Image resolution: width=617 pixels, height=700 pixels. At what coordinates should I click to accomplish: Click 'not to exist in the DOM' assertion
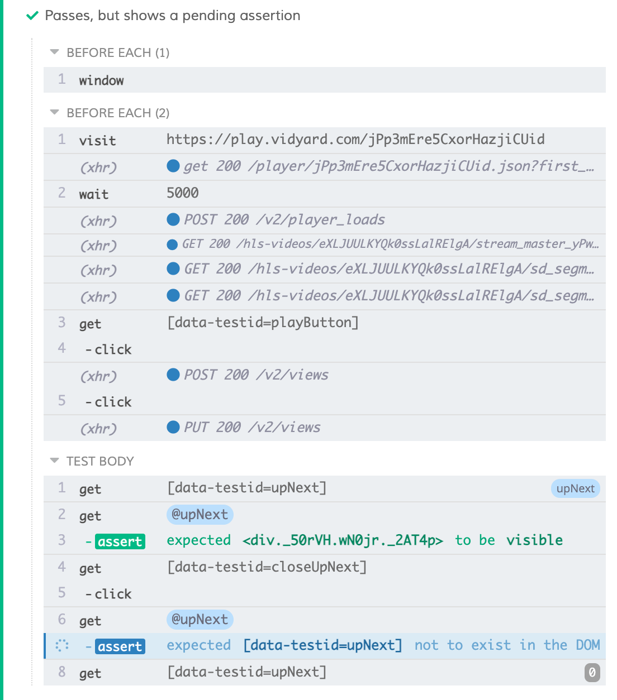[507, 645]
